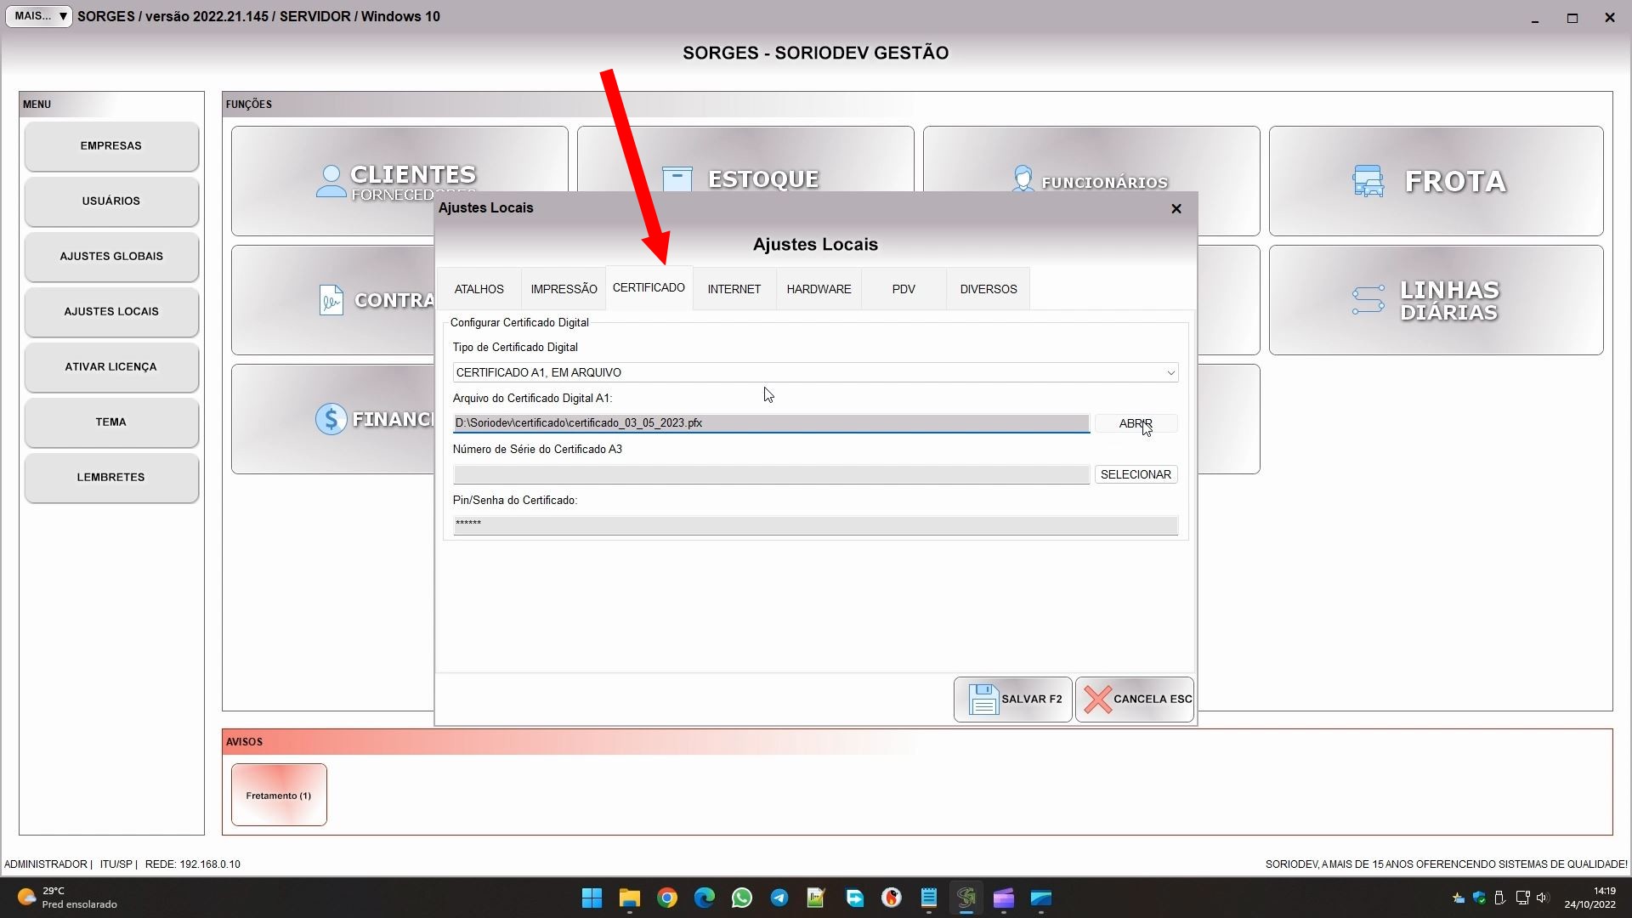
Task: Open the CONTRATOS function tile
Action: 333,300
